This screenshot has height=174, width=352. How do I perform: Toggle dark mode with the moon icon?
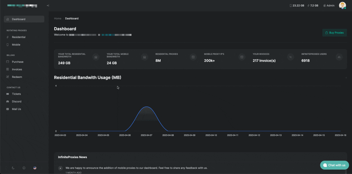coord(13,168)
